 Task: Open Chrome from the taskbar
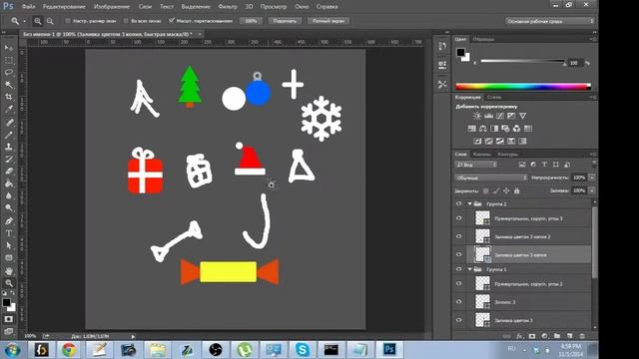pyautogui.click(x=69, y=350)
